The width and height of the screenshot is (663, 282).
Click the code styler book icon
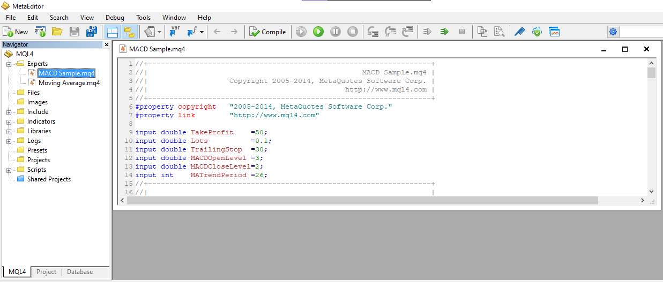point(150,32)
